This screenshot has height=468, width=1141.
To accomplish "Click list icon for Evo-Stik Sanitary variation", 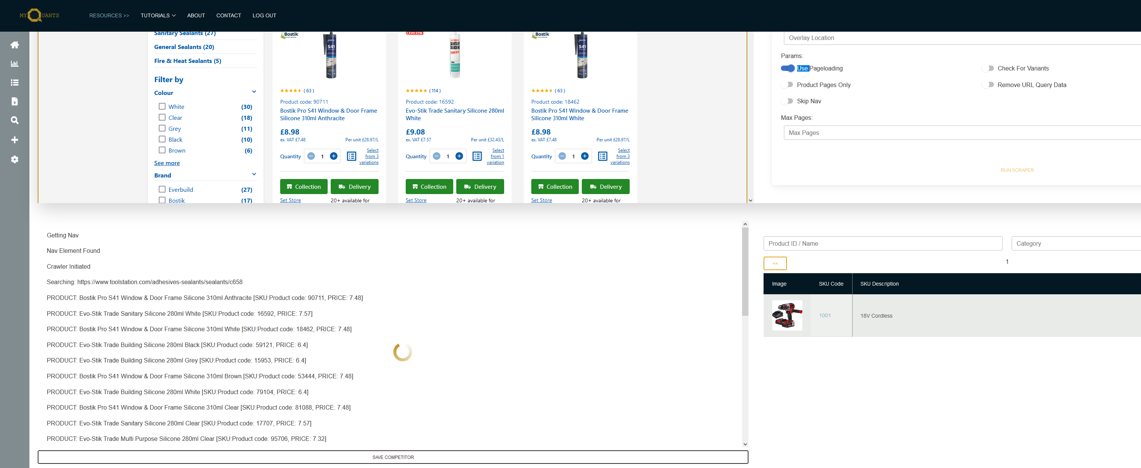I will click(477, 156).
